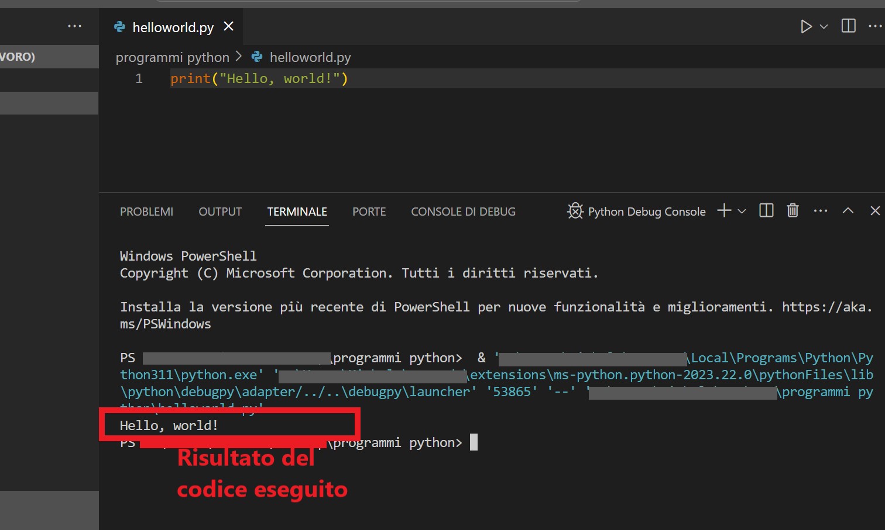Open editor More Actions ellipsis menu
The image size is (885, 530).
coord(874,26)
